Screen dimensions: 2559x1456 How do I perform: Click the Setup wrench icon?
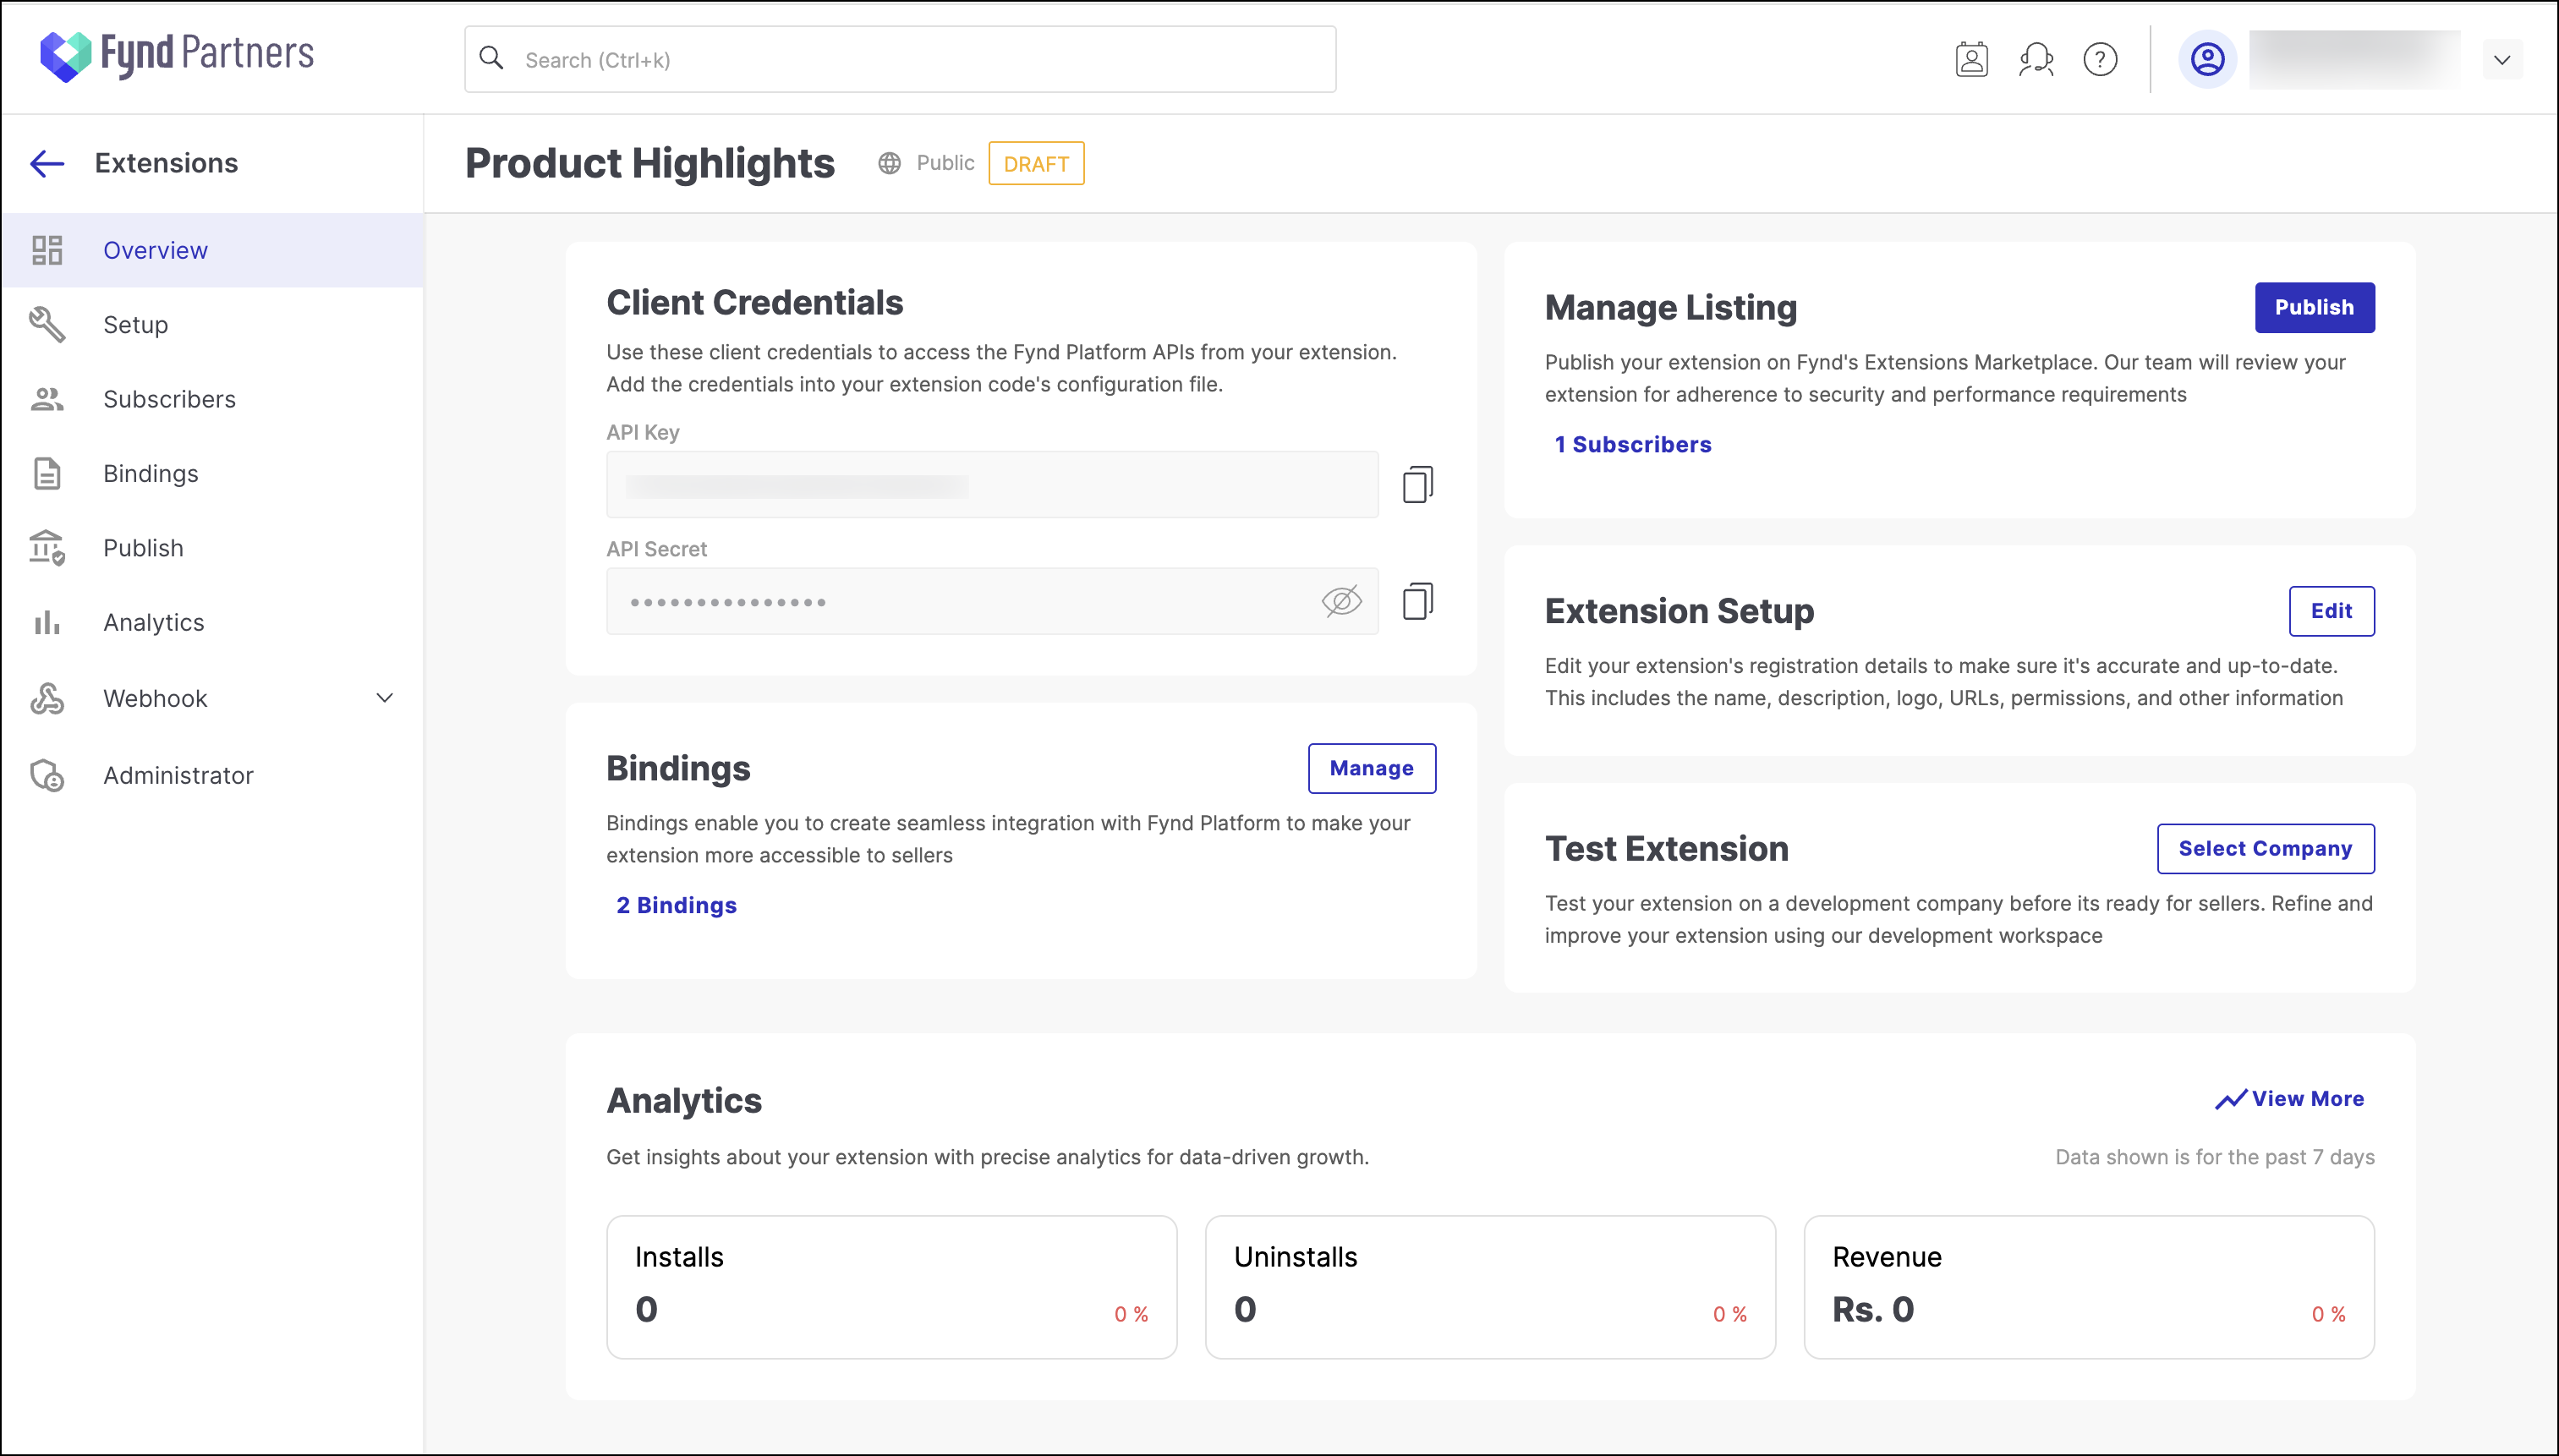(x=47, y=324)
